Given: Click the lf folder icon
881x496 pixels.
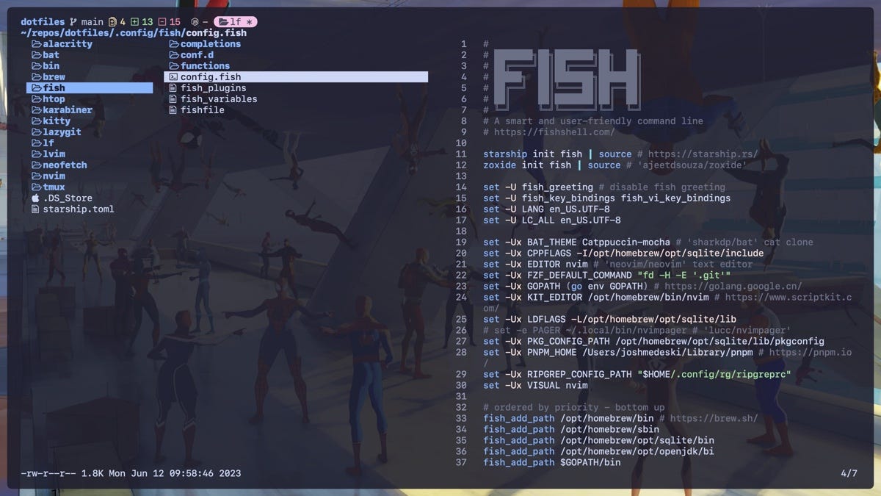Looking at the screenshot, I should 36,143.
